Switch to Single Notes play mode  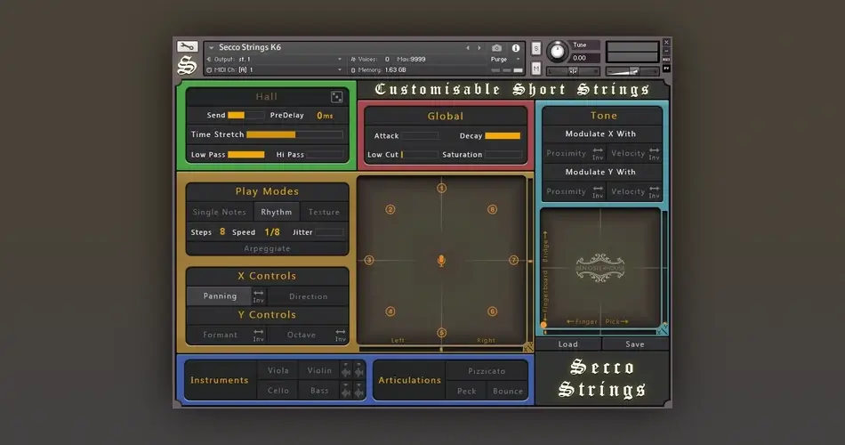pos(220,212)
